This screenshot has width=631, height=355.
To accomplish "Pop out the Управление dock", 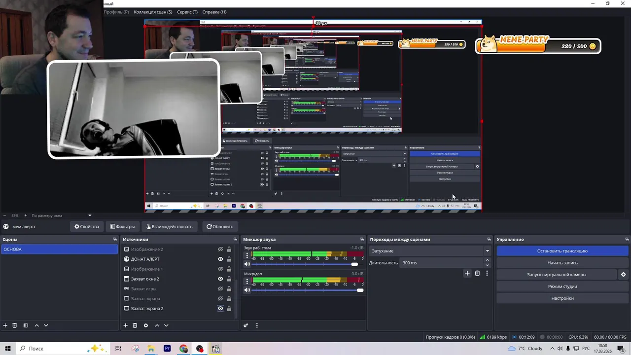I will (x=627, y=240).
